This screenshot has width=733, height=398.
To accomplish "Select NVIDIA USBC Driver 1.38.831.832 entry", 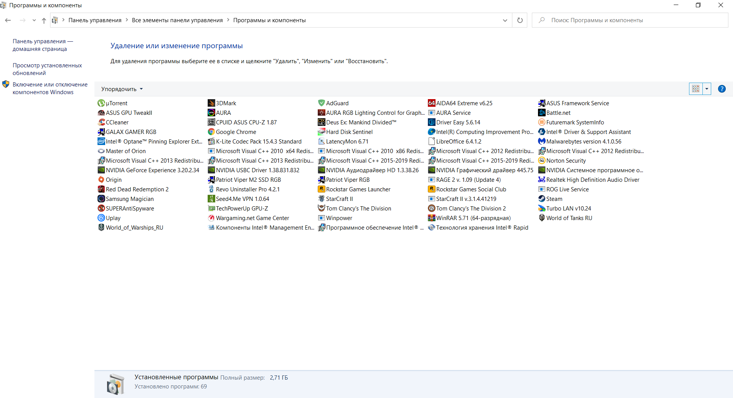I will click(x=254, y=170).
